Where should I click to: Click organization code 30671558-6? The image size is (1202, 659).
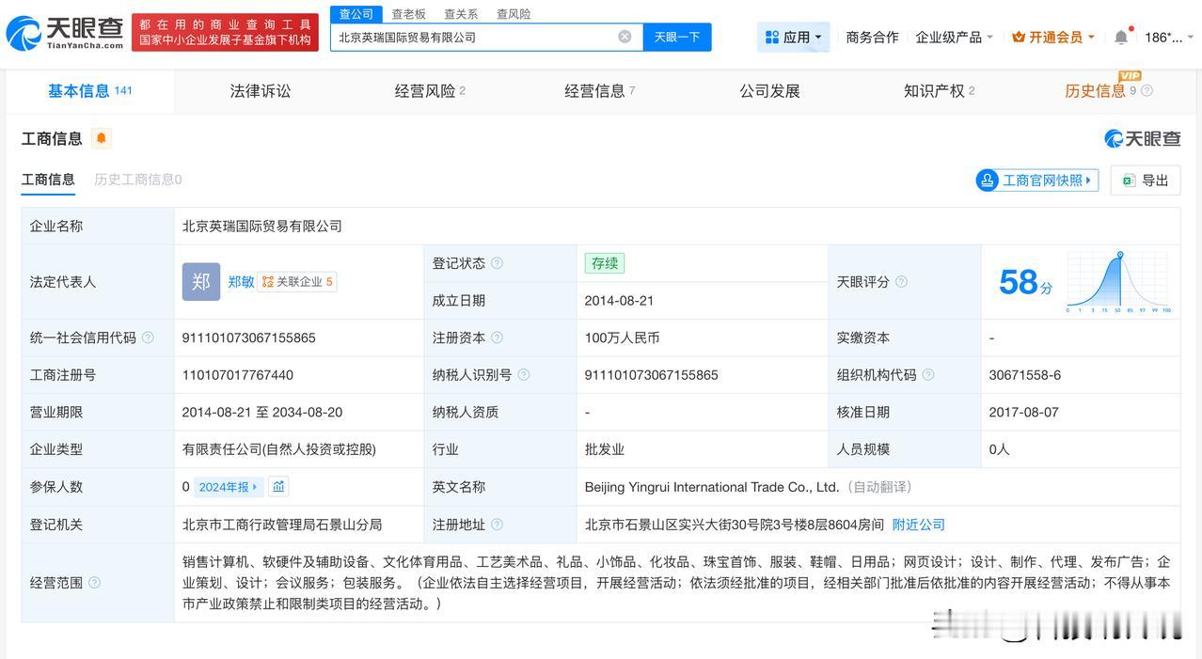pyautogui.click(x=1025, y=375)
